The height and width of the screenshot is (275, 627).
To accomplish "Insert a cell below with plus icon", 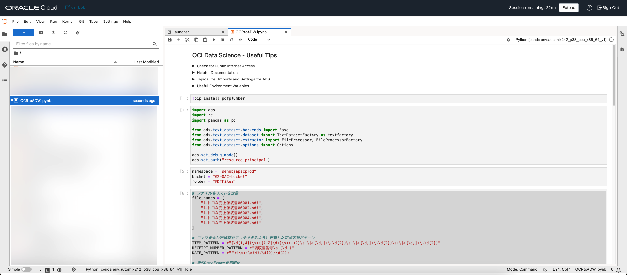I will 179,40.
